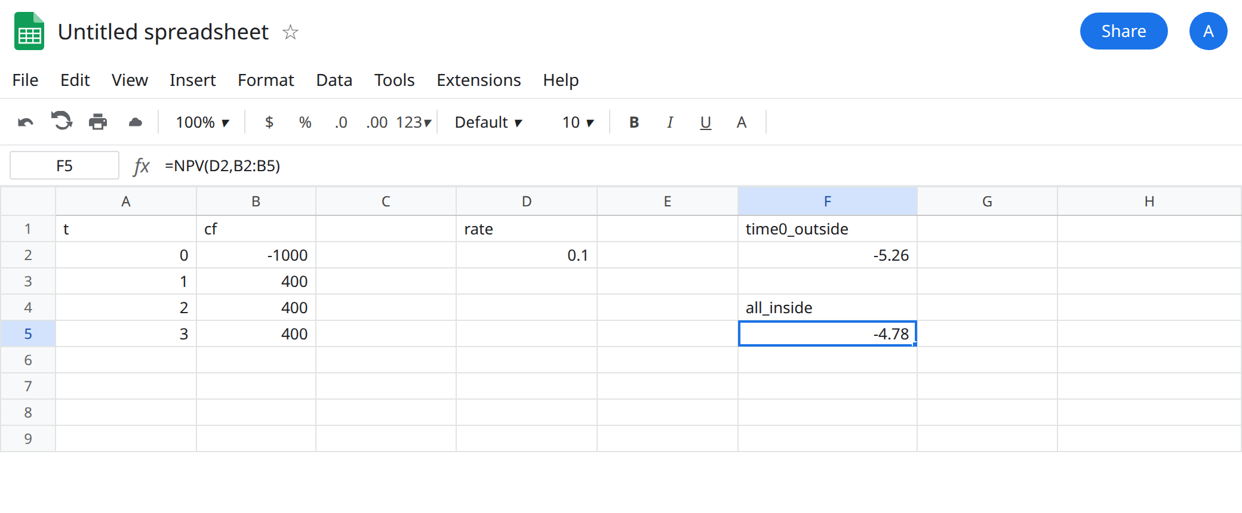Select the rate value 0.1 cell

click(527, 255)
